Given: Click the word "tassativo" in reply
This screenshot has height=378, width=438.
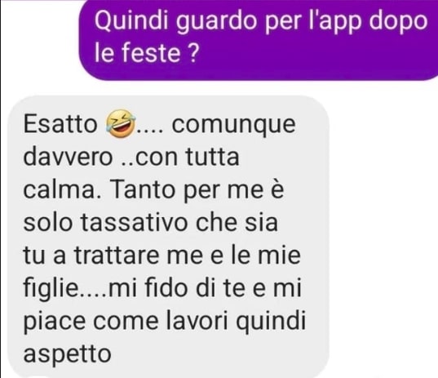Looking at the screenshot, I should 134,223.
